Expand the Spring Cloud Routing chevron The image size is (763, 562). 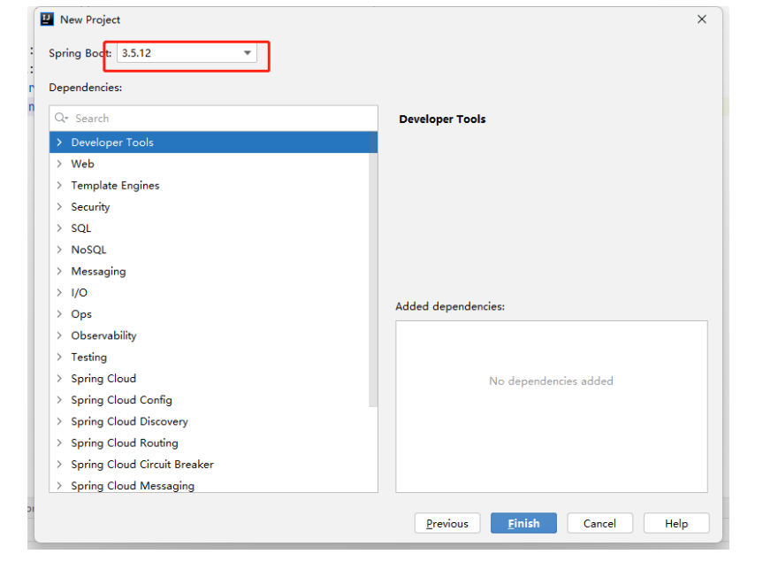[x=59, y=443]
